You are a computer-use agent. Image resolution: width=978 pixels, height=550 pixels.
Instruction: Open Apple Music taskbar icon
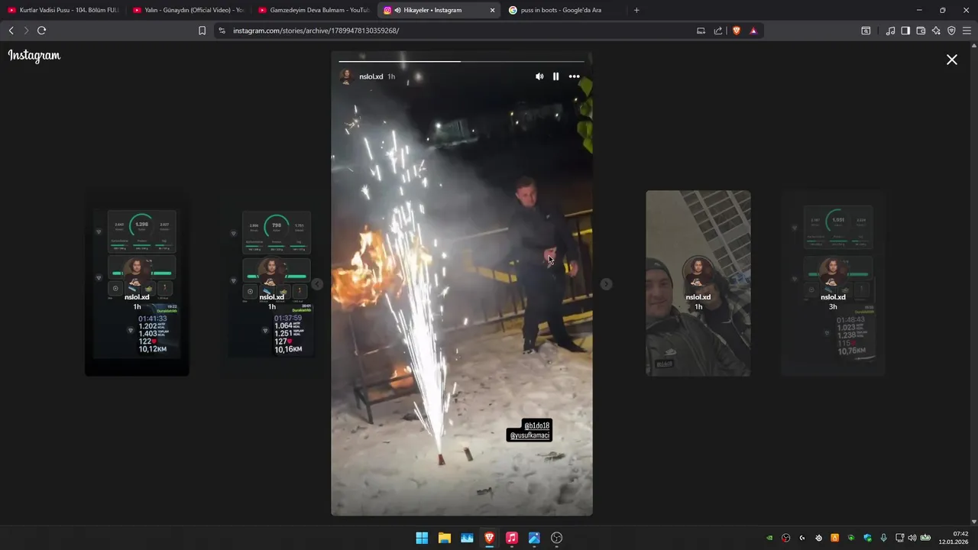(x=512, y=538)
